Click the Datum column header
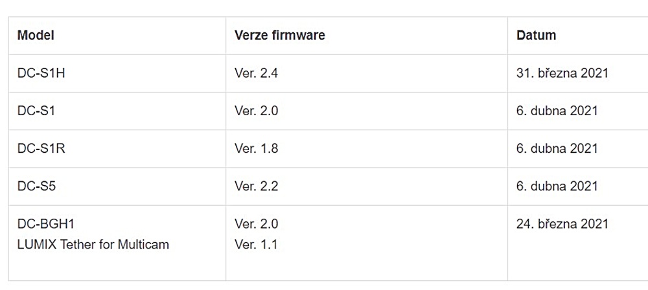Screen dimensions: 648x290 (x=536, y=35)
